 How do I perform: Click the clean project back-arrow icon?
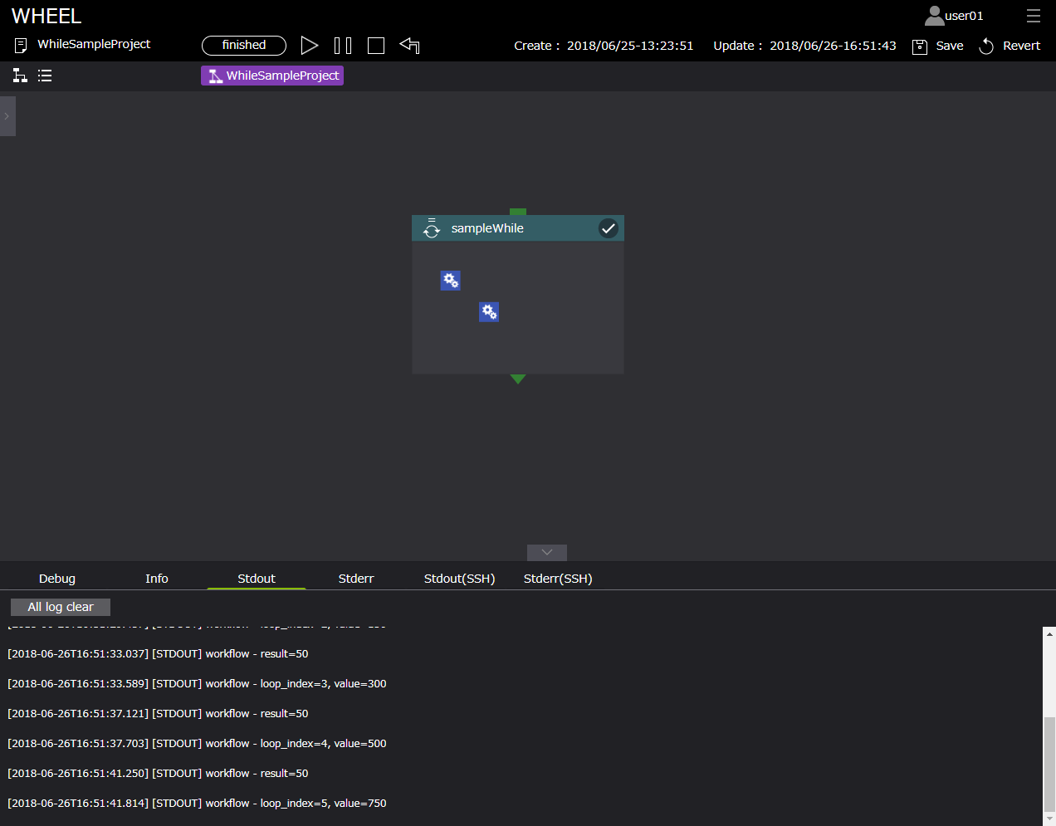[x=409, y=46]
